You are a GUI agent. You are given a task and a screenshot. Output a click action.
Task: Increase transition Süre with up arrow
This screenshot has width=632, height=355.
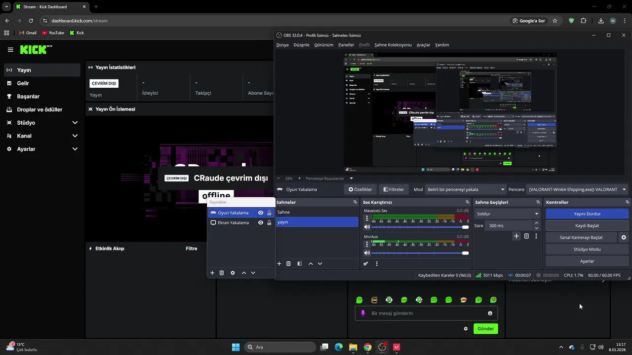pos(537,223)
